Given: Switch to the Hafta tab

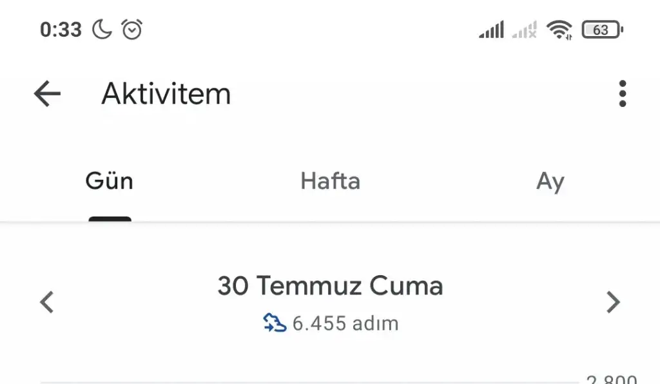Looking at the screenshot, I should 330,182.
